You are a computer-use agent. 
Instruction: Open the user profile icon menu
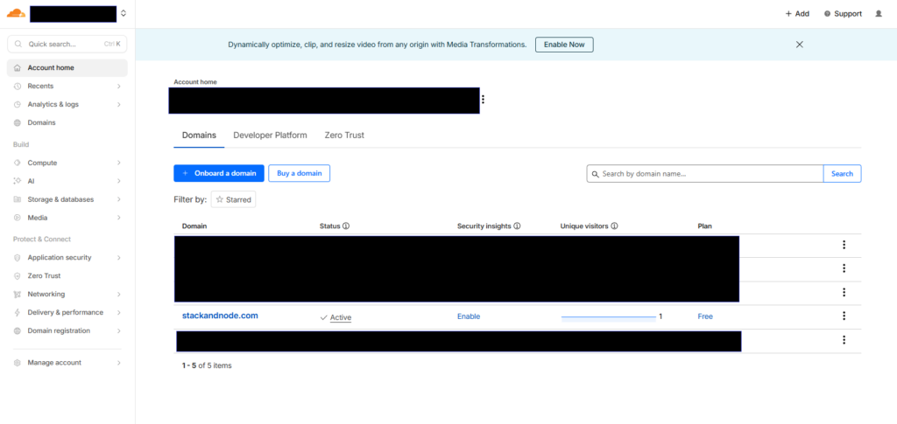pyautogui.click(x=879, y=14)
